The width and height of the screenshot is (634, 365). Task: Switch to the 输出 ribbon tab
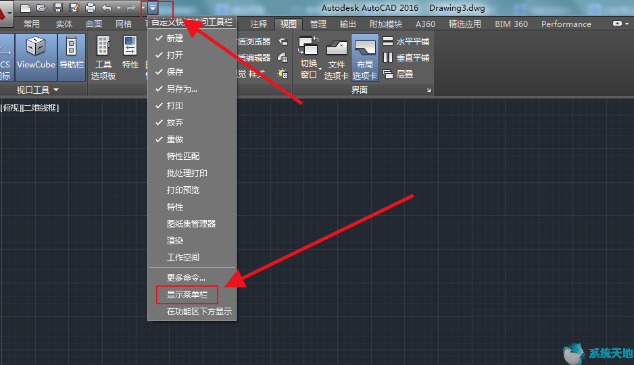tap(347, 24)
